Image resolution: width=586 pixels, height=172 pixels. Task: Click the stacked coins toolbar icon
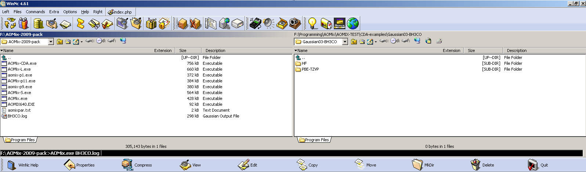(x=38, y=23)
